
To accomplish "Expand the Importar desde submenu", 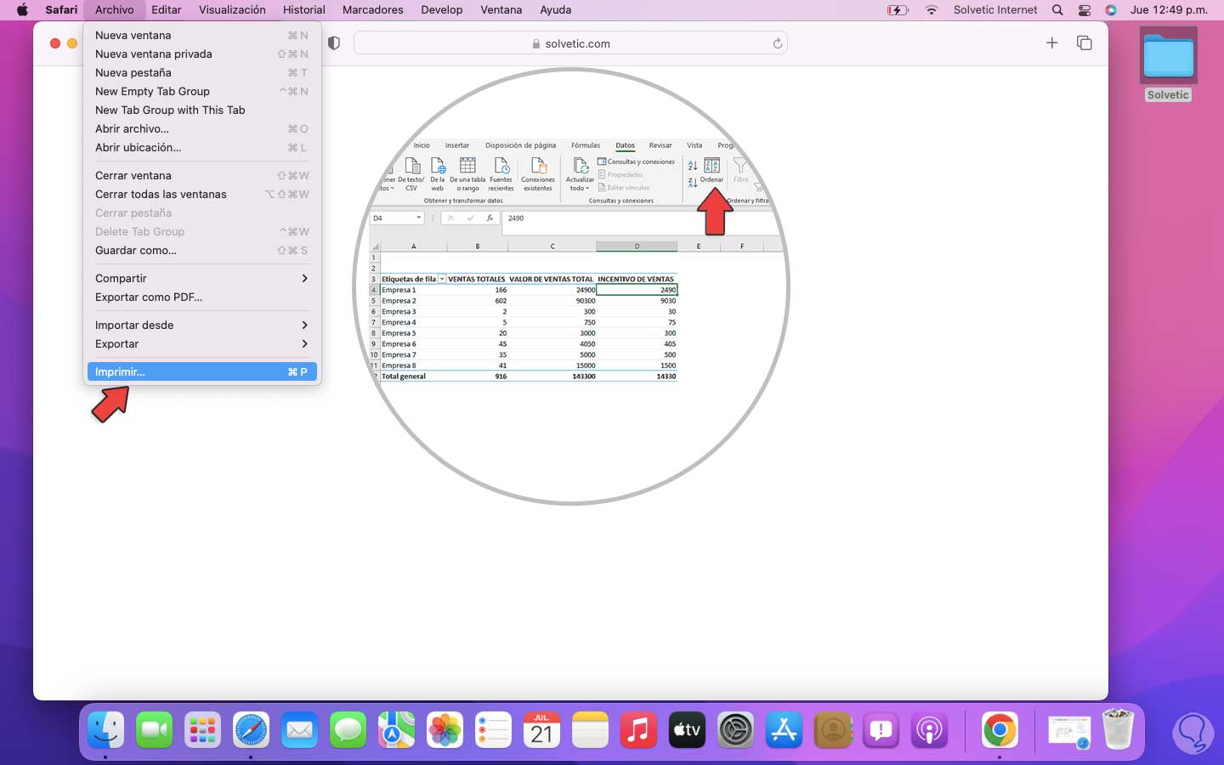I will click(x=202, y=325).
